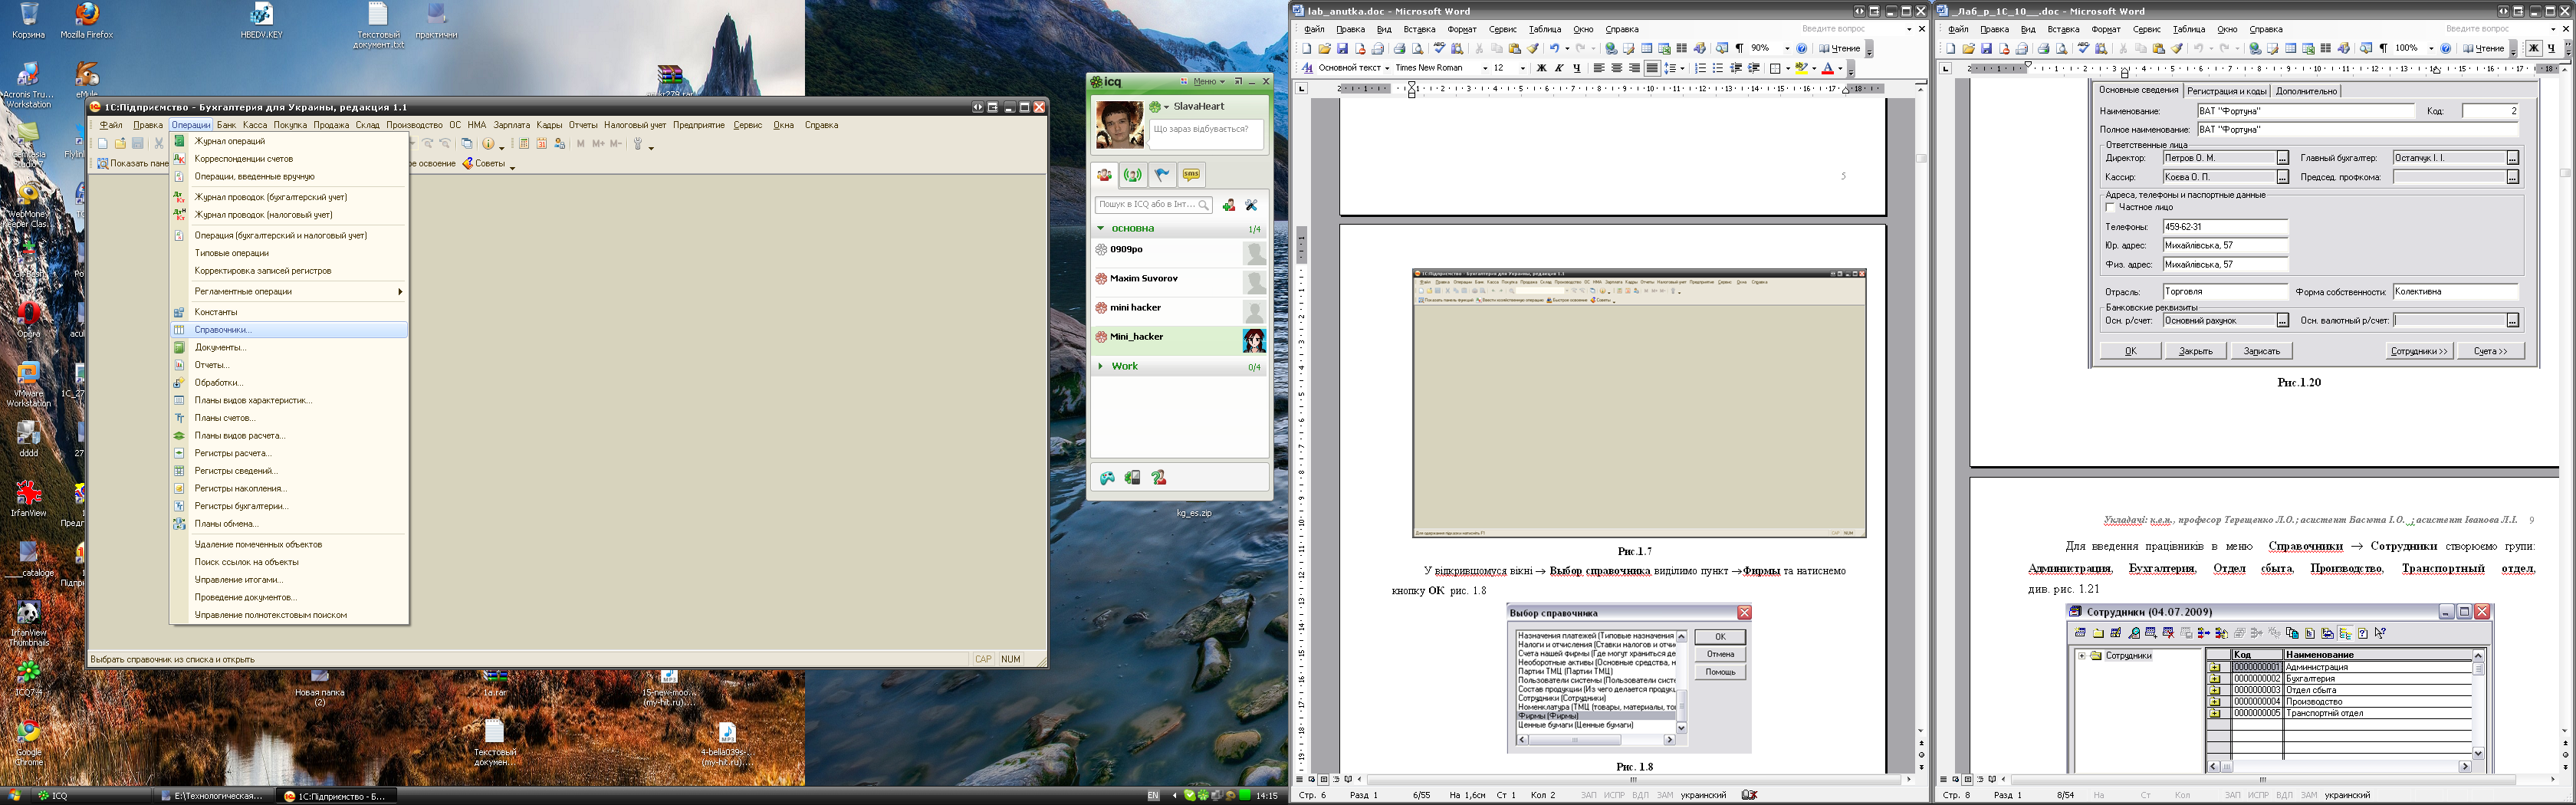This screenshot has height=805, width=2576.
Task: Click ICQ SMS tab icon
Action: [1191, 175]
